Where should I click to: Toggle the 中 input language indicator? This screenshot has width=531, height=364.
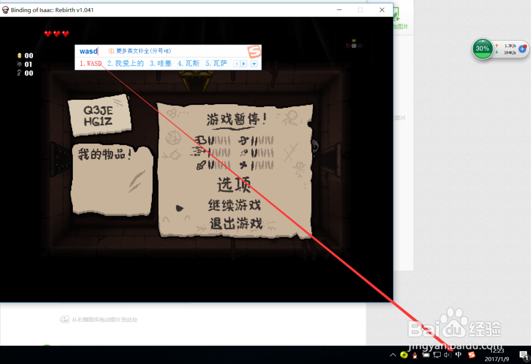pyautogui.click(x=459, y=354)
